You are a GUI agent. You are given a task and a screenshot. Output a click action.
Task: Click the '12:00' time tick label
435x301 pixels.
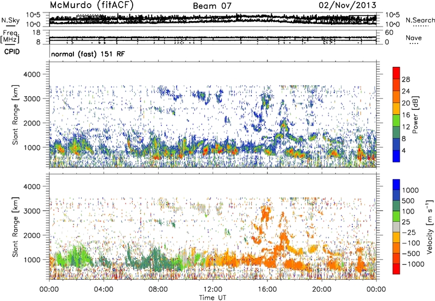click(x=213, y=290)
